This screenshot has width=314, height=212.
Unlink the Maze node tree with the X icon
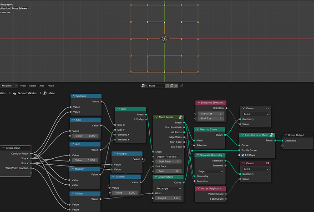176,86
